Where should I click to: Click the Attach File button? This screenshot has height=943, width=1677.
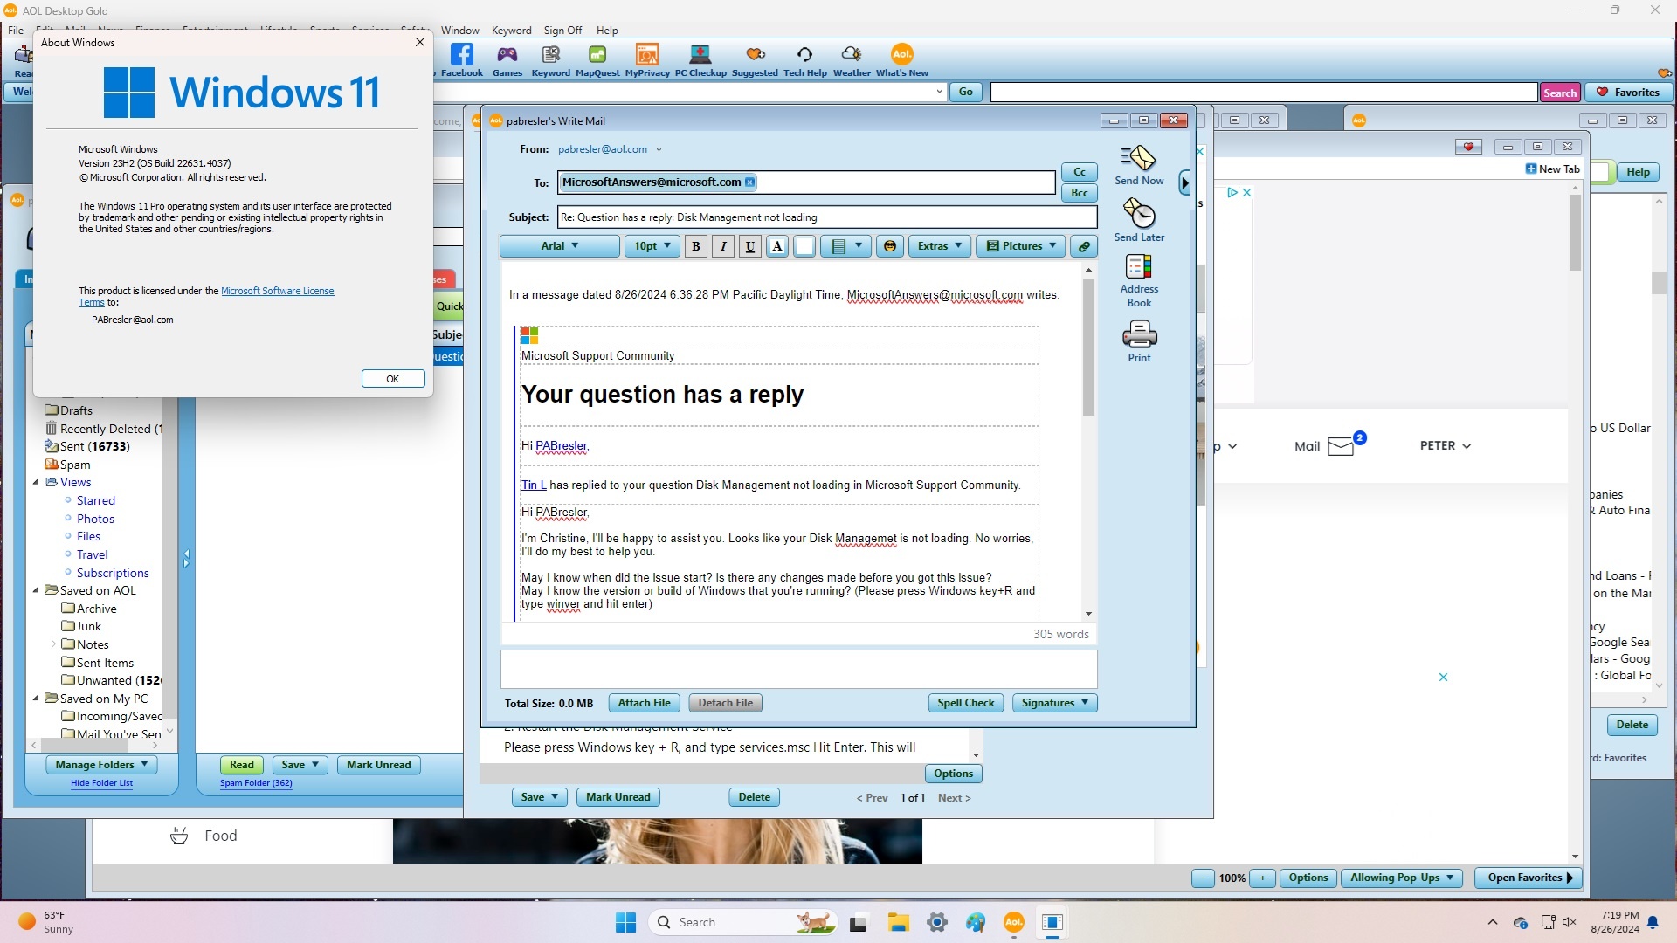(x=644, y=703)
